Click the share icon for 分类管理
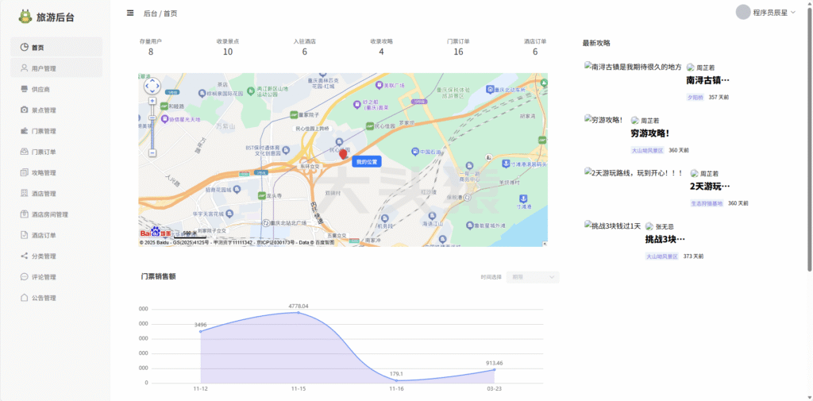Viewport: 813px width, 401px height. click(x=25, y=256)
